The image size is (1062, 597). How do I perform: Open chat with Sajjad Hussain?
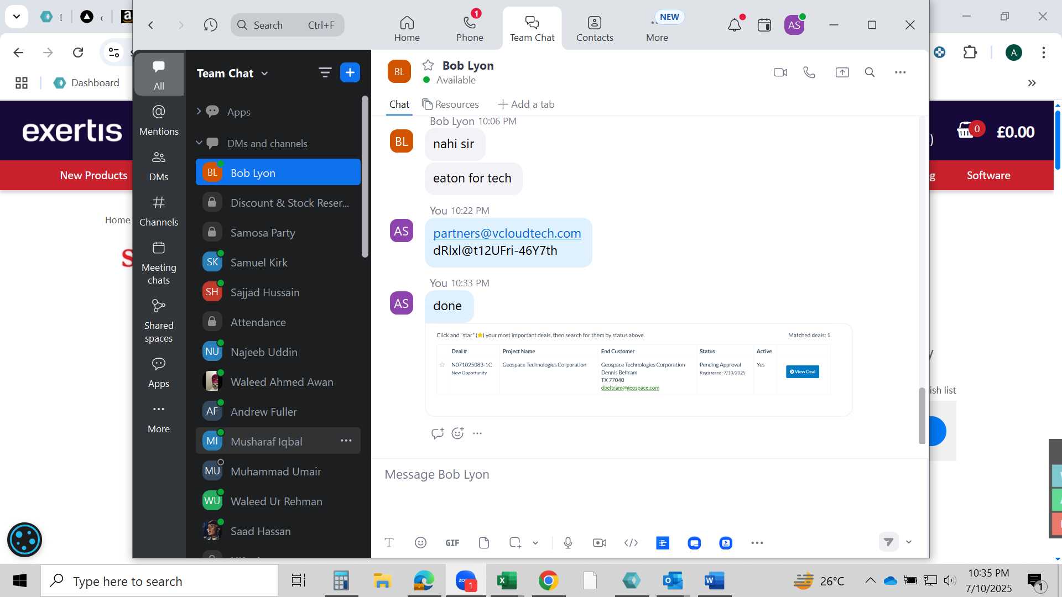[x=278, y=292]
